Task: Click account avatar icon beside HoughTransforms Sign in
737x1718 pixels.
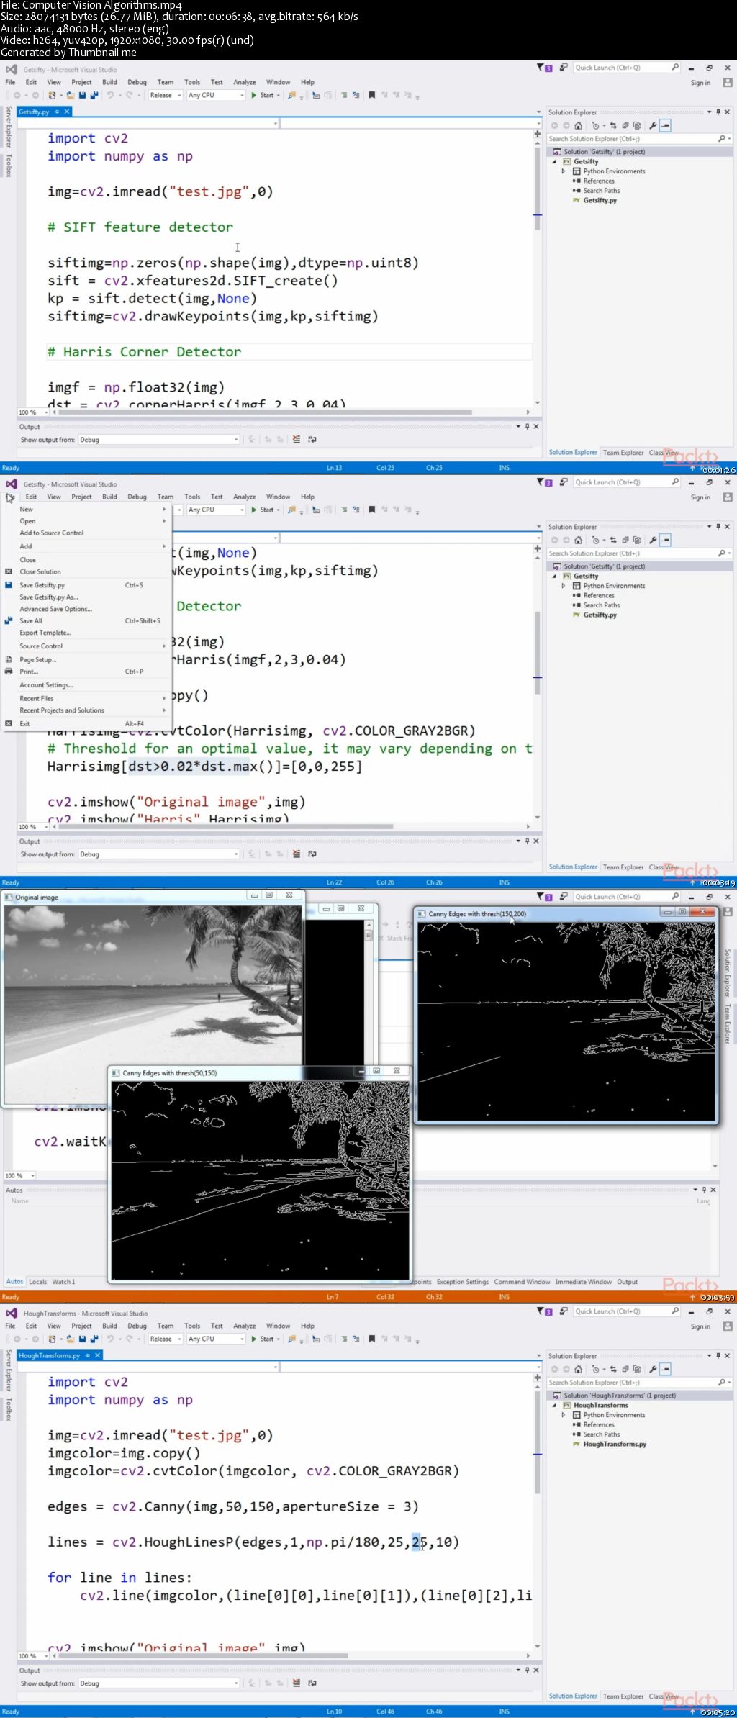Action: point(727,1326)
